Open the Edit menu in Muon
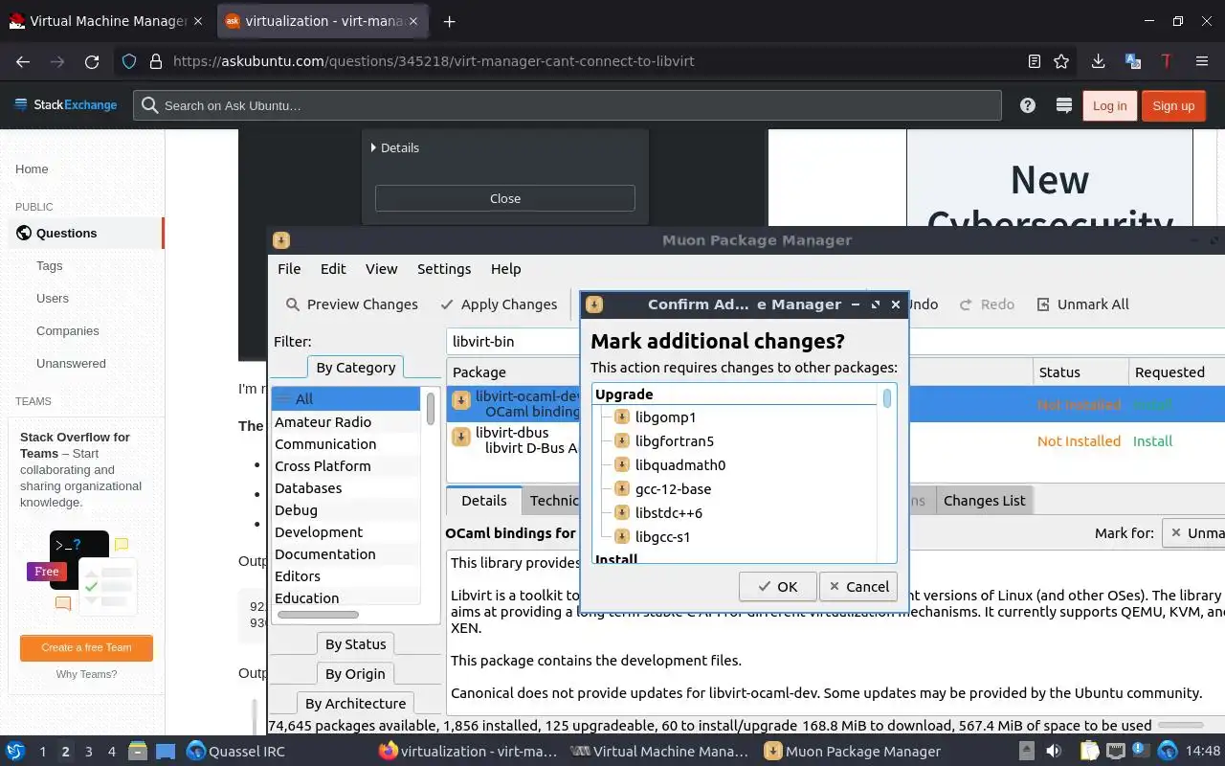 coord(333,269)
